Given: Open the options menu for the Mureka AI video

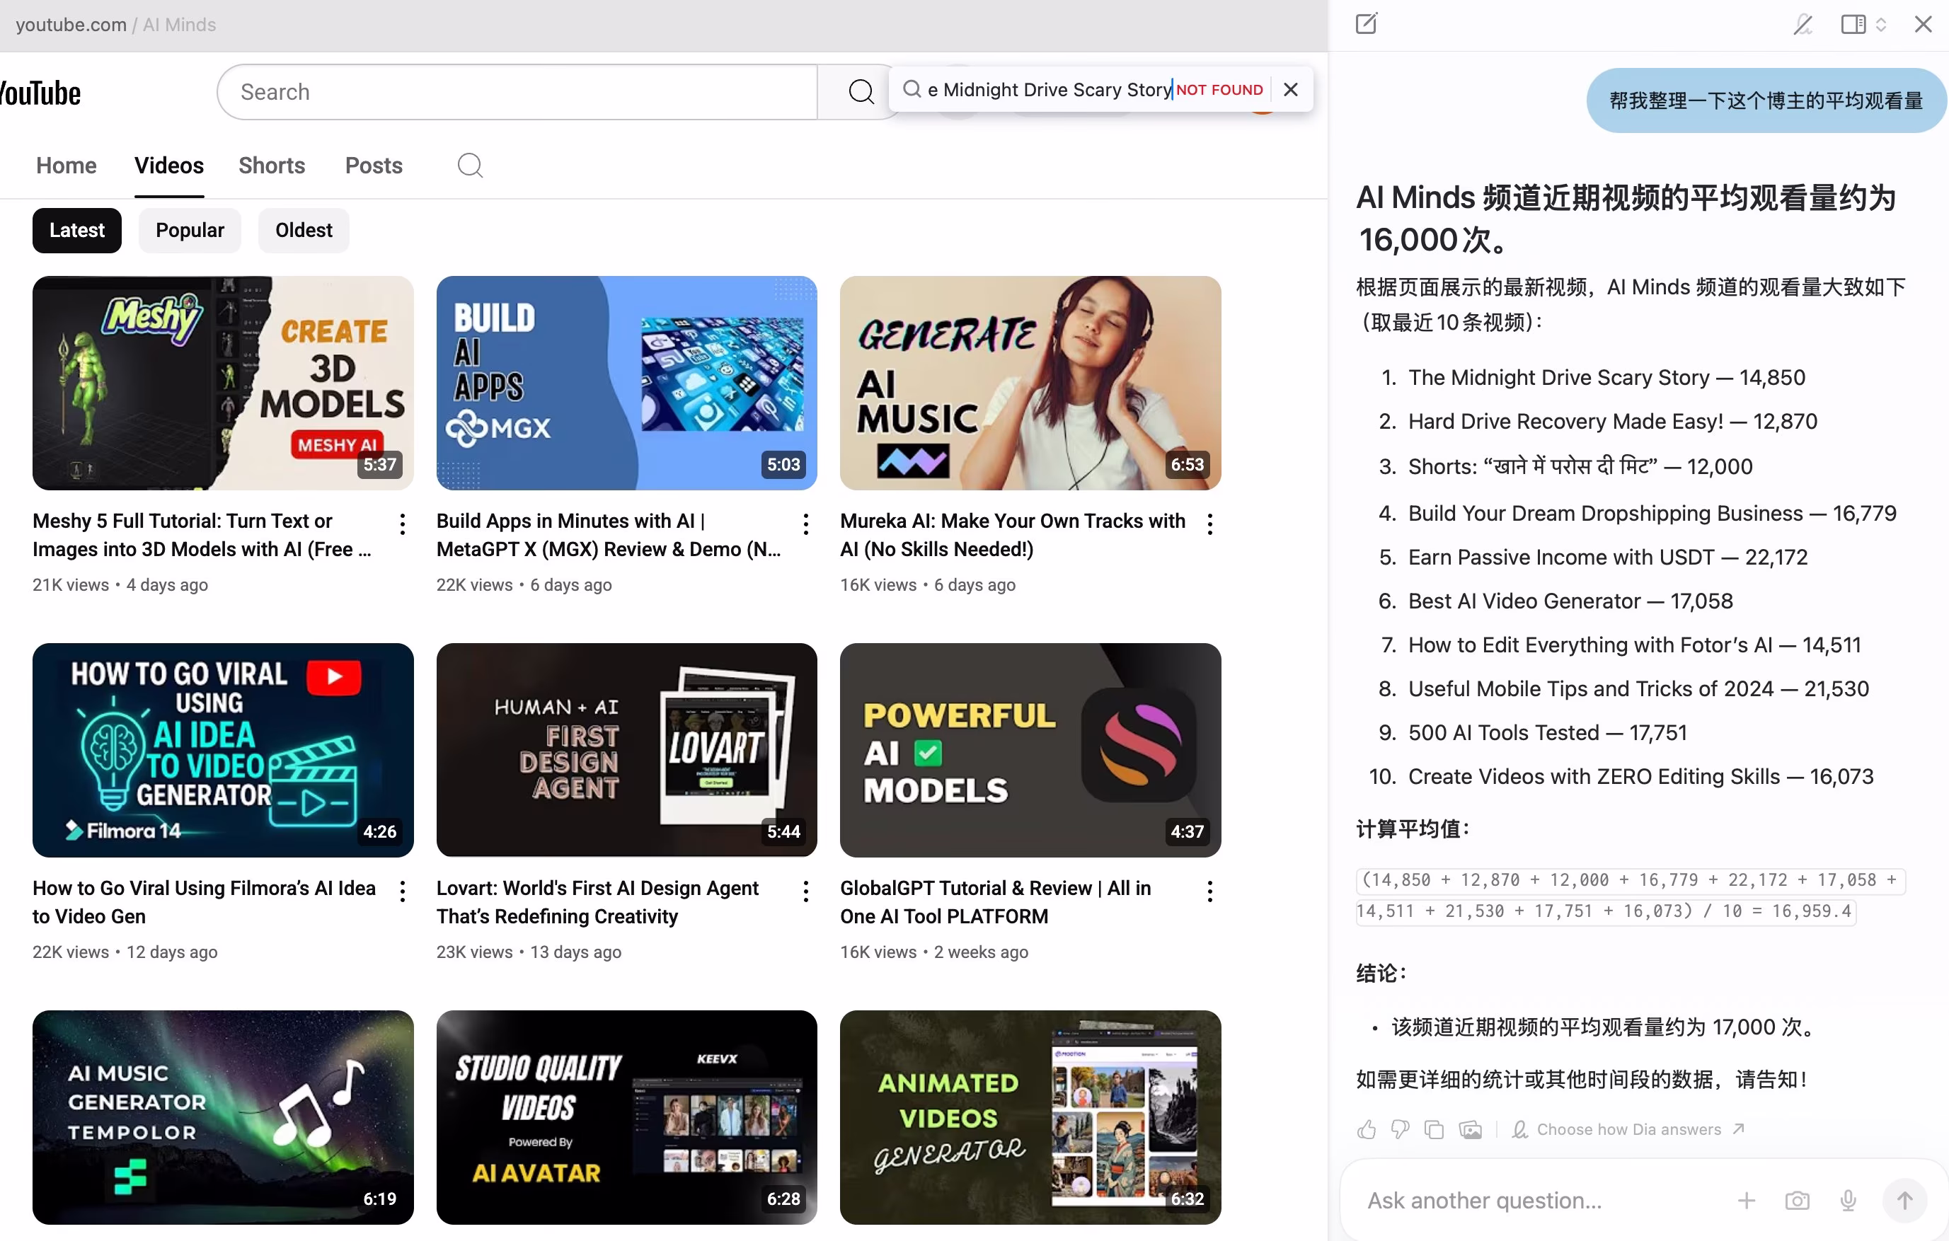Looking at the screenshot, I should coord(1209,524).
